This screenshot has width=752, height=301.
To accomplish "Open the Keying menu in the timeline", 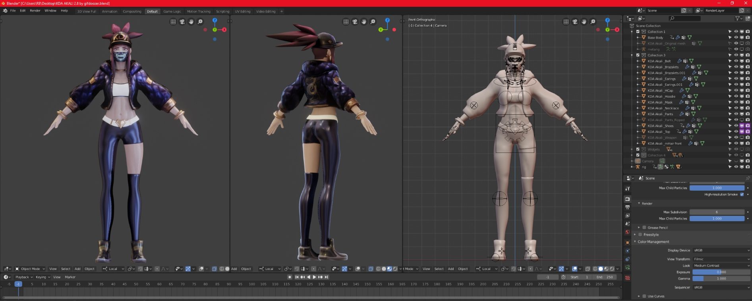I will click(x=42, y=277).
